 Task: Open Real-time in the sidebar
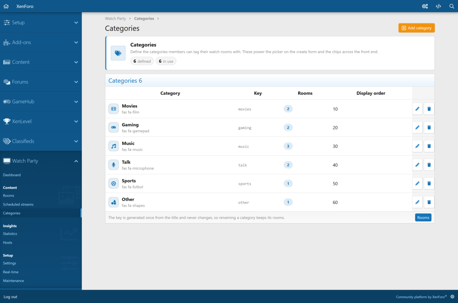coord(11,272)
